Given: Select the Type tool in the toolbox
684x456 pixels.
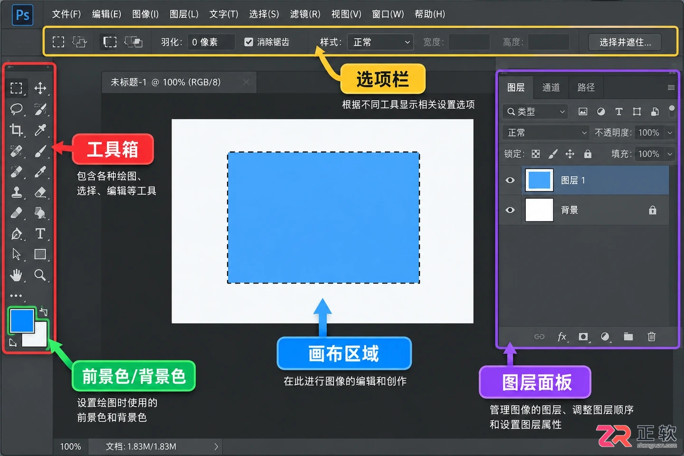Looking at the screenshot, I should click(x=40, y=234).
